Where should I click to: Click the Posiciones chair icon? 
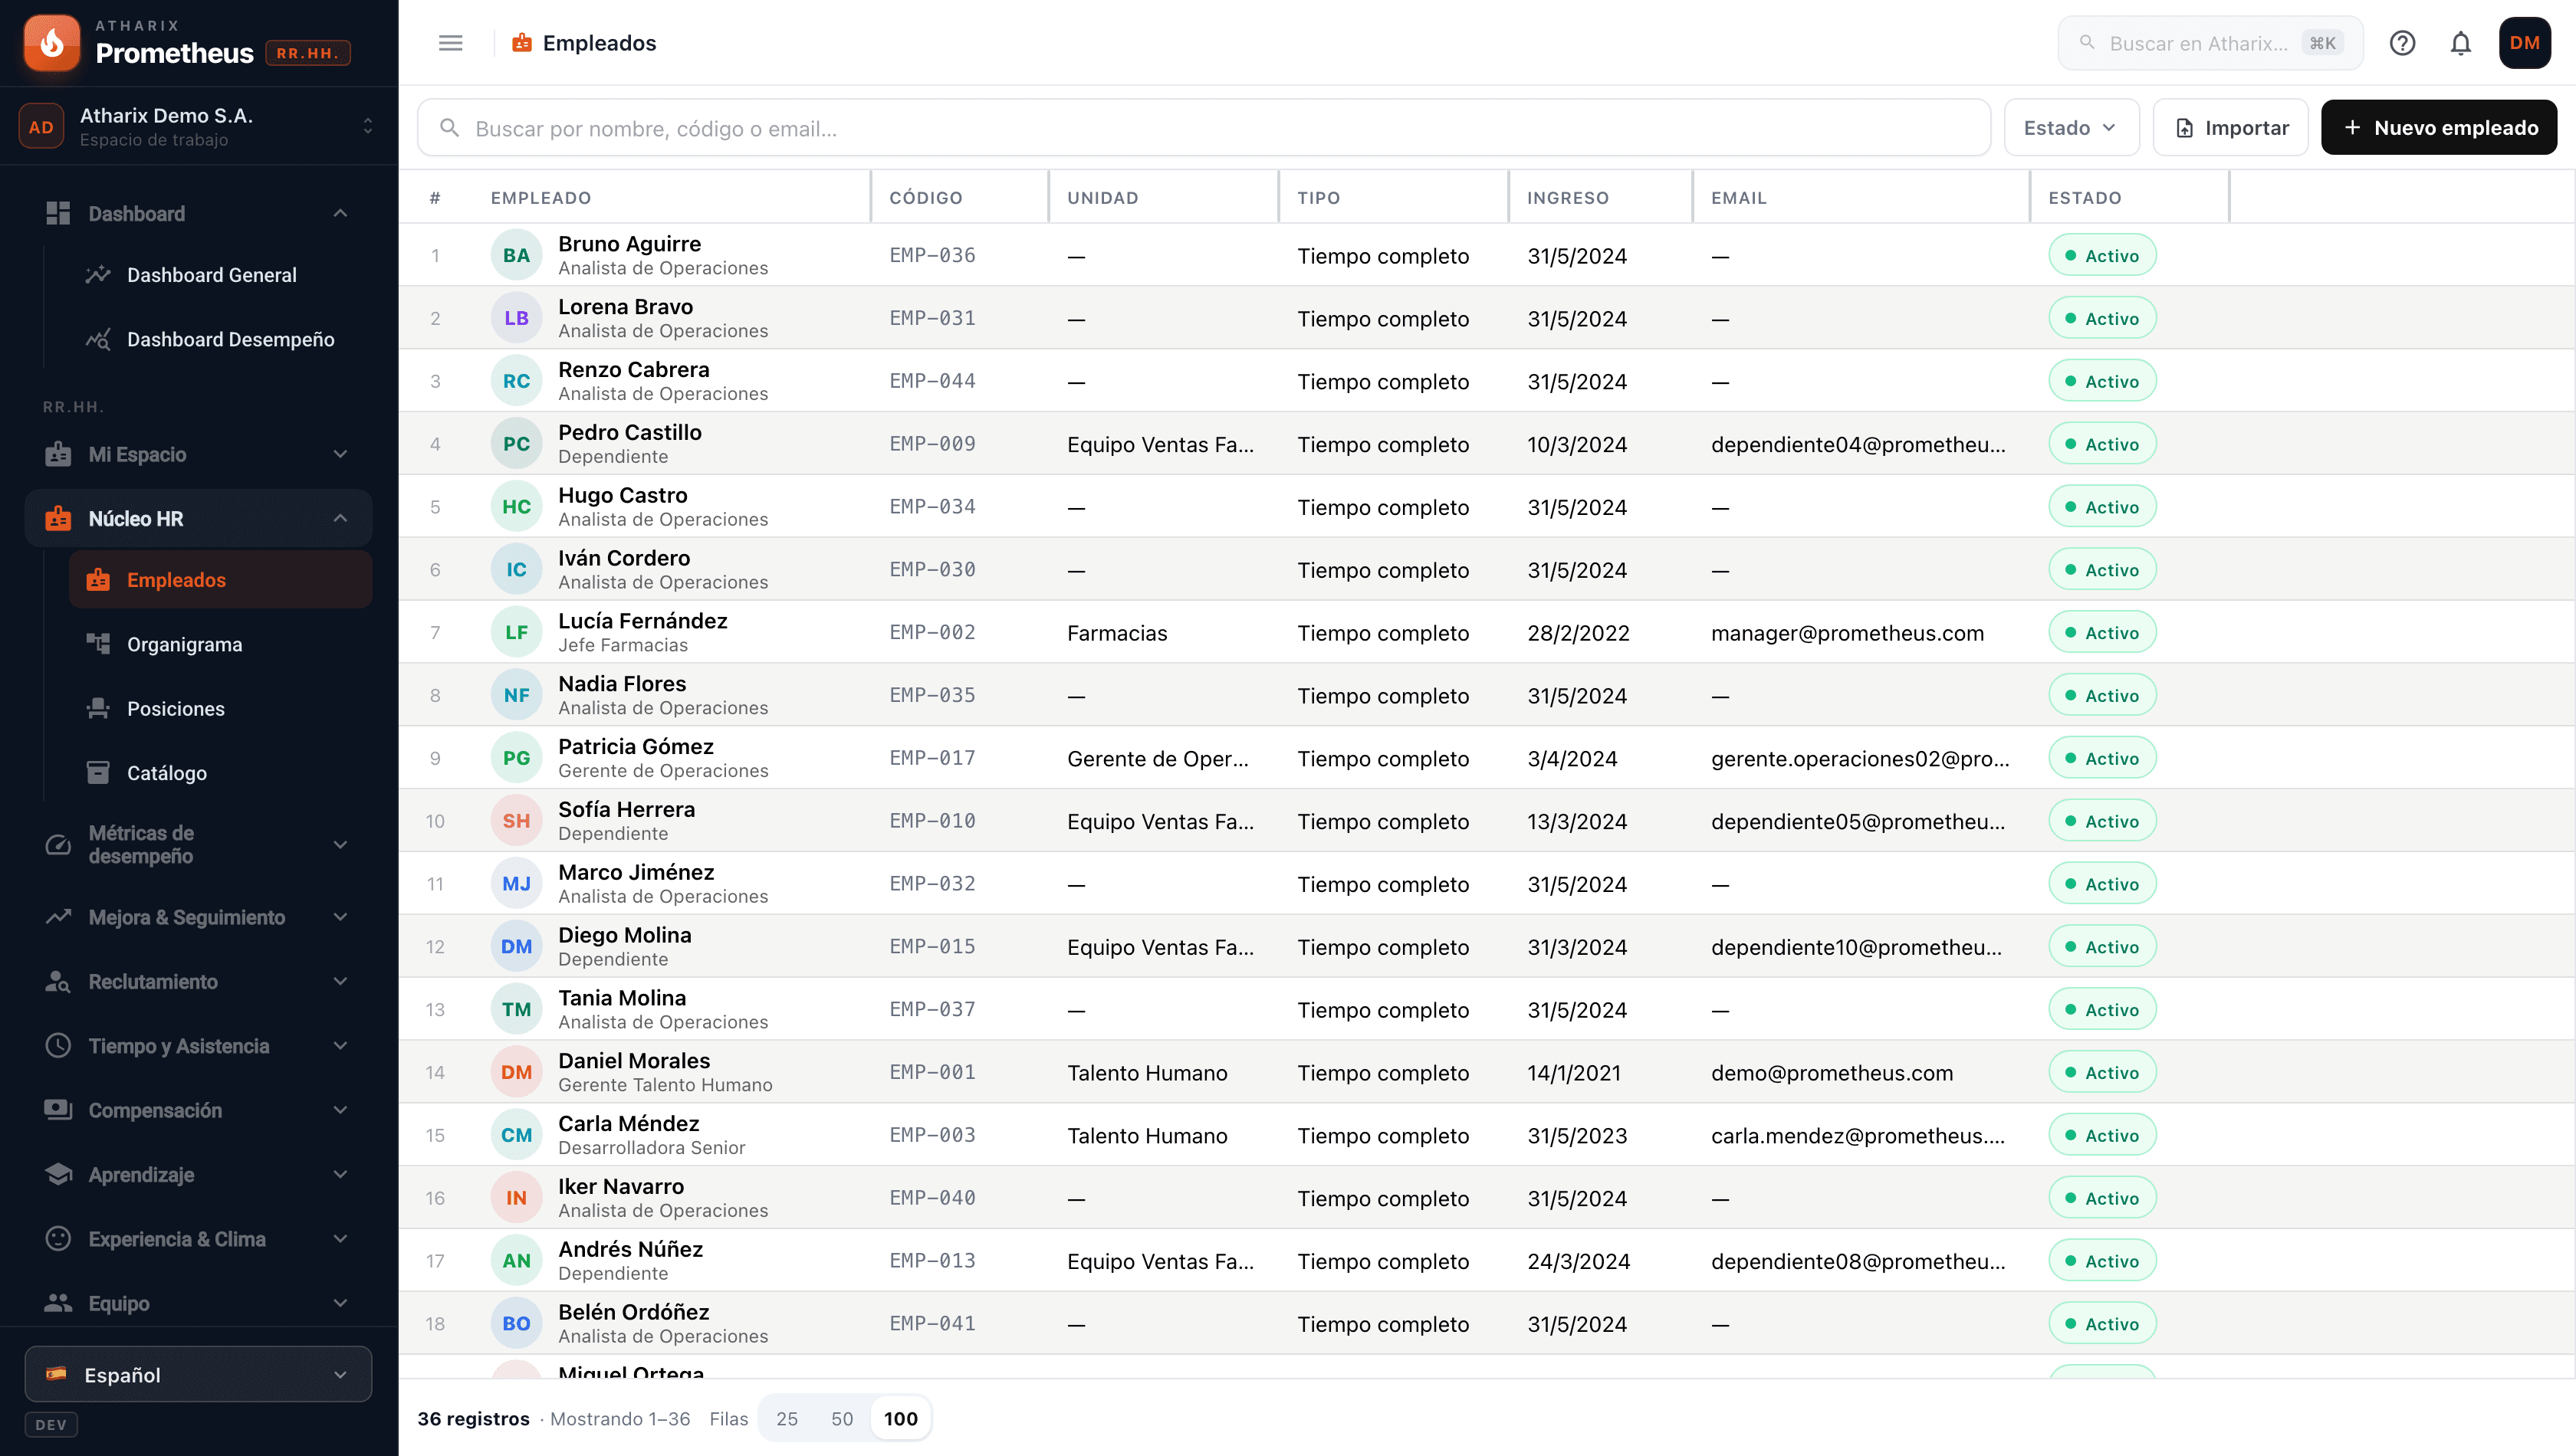tap(98, 708)
